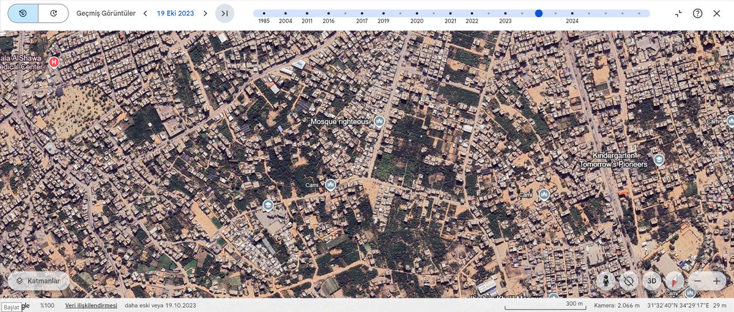Viewport: 734px width, 312px height.
Task: Collapse the historical imagery toolbar
Action: (678, 13)
